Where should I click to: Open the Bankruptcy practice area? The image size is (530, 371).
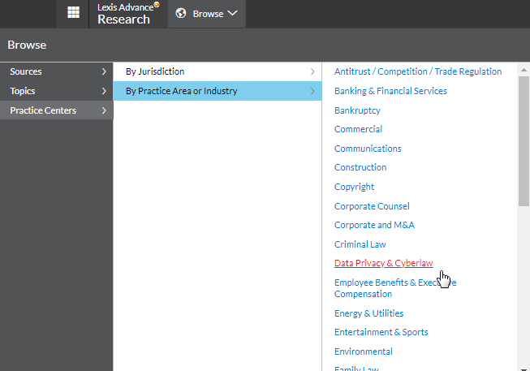[x=357, y=110]
